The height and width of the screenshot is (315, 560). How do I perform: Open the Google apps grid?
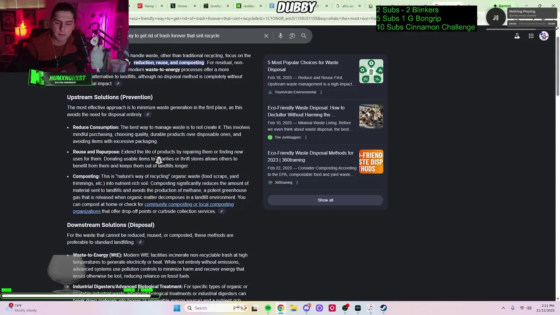point(531,36)
